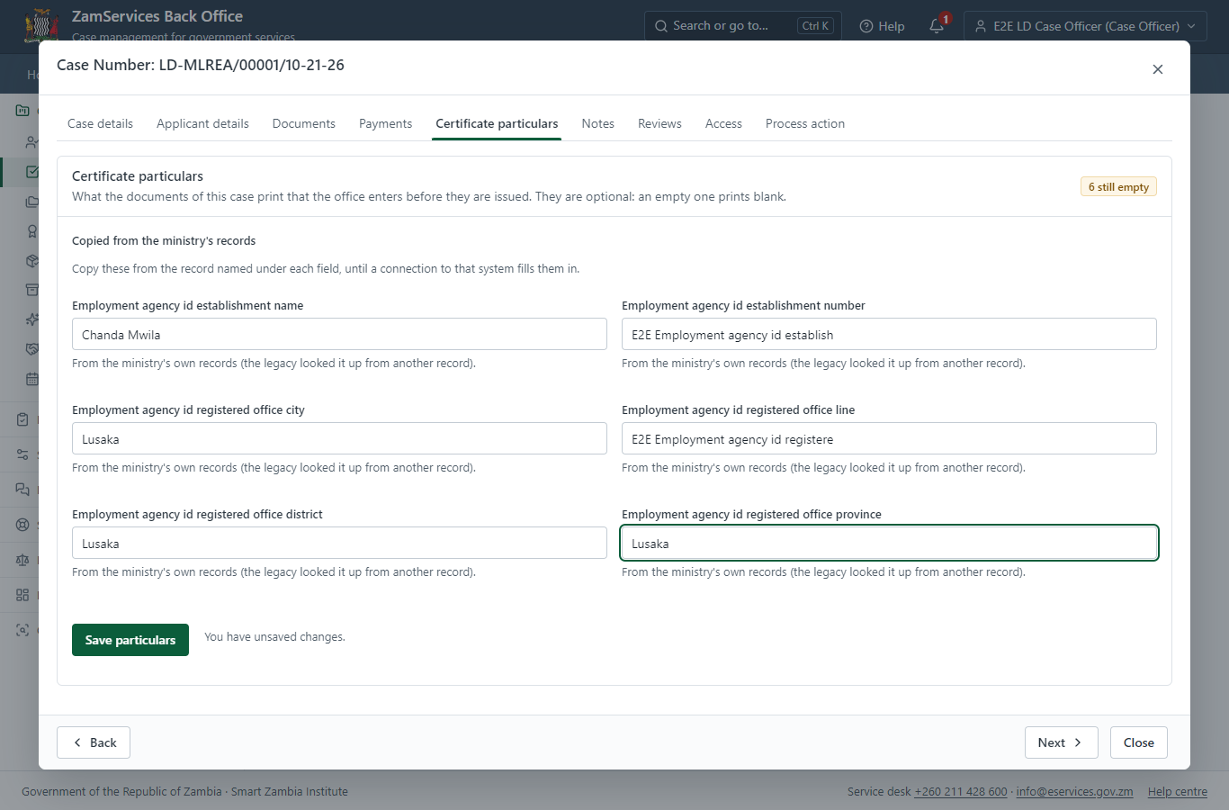Image resolution: width=1229 pixels, height=810 pixels.
Task: Click the search magnifier icon
Action: point(661,26)
